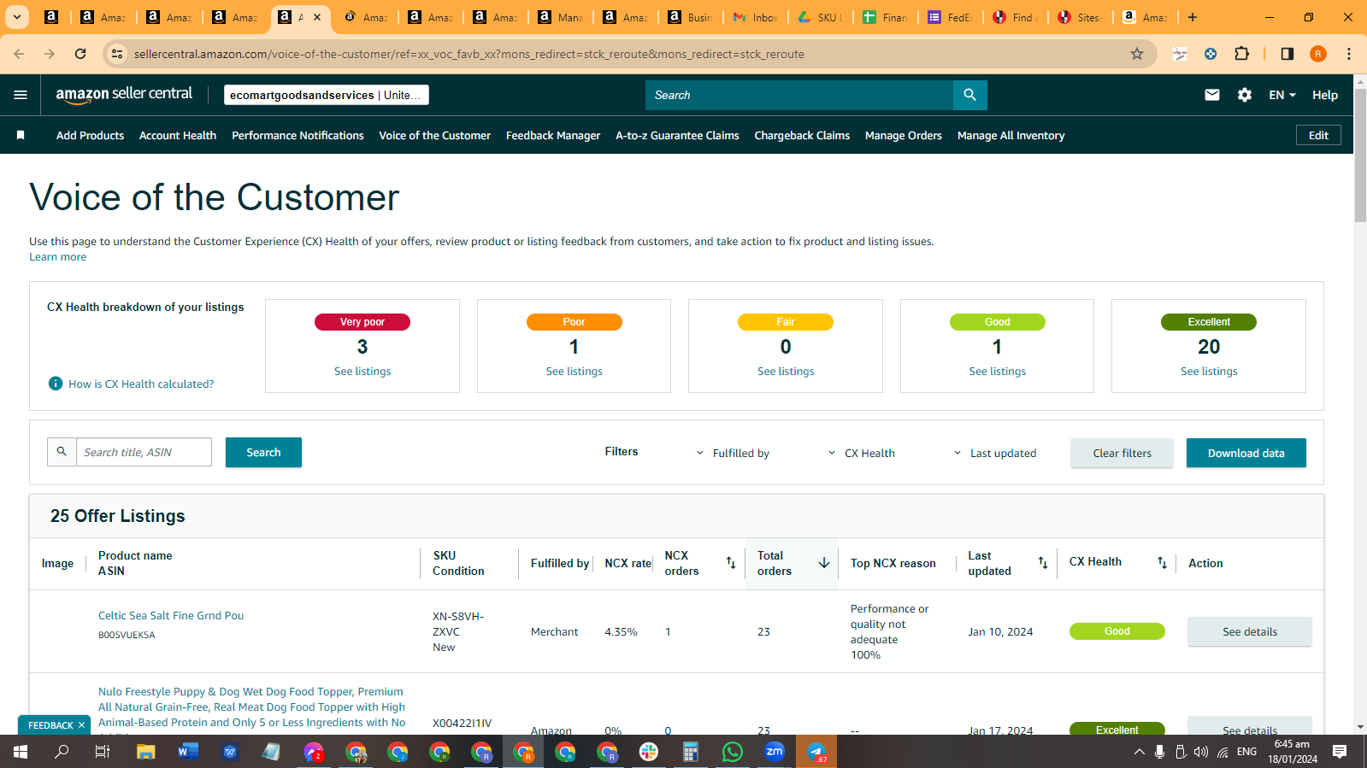Open Feedback Manager

point(553,135)
